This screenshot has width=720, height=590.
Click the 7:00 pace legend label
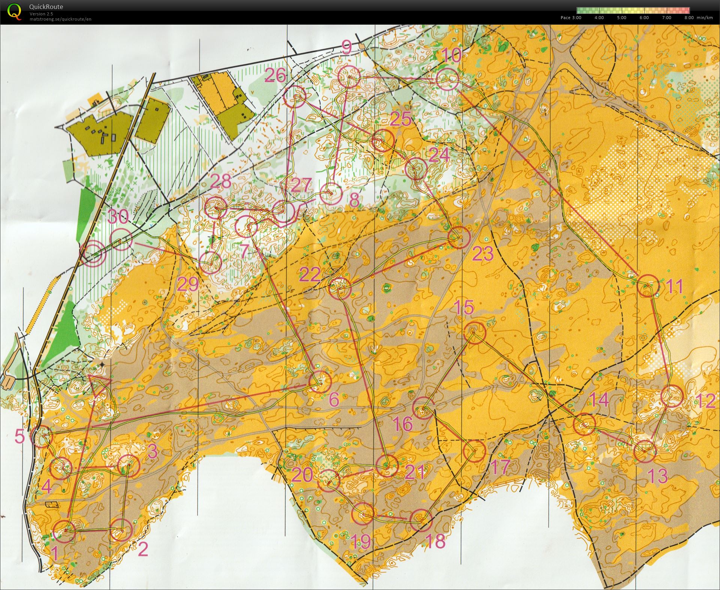(666, 18)
